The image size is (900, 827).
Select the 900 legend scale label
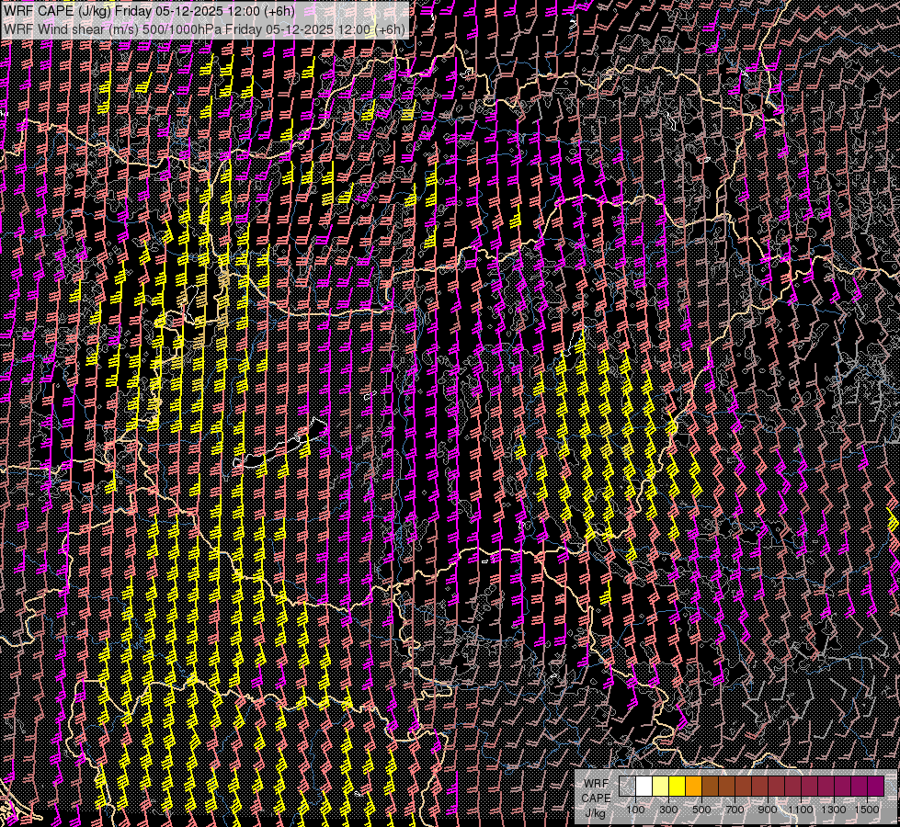pyautogui.click(x=768, y=810)
